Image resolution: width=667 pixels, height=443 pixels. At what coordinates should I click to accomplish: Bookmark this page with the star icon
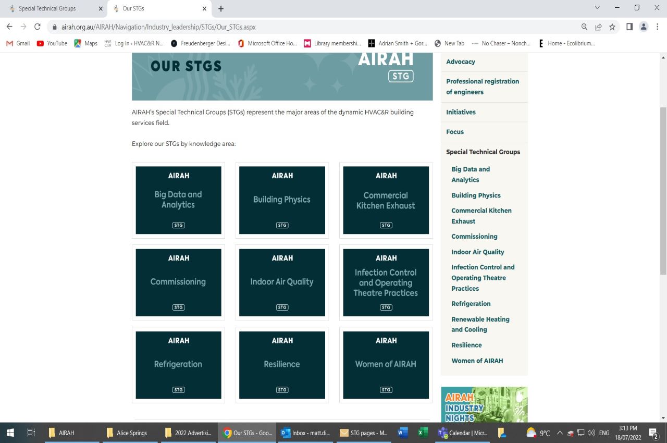click(612, 27)
